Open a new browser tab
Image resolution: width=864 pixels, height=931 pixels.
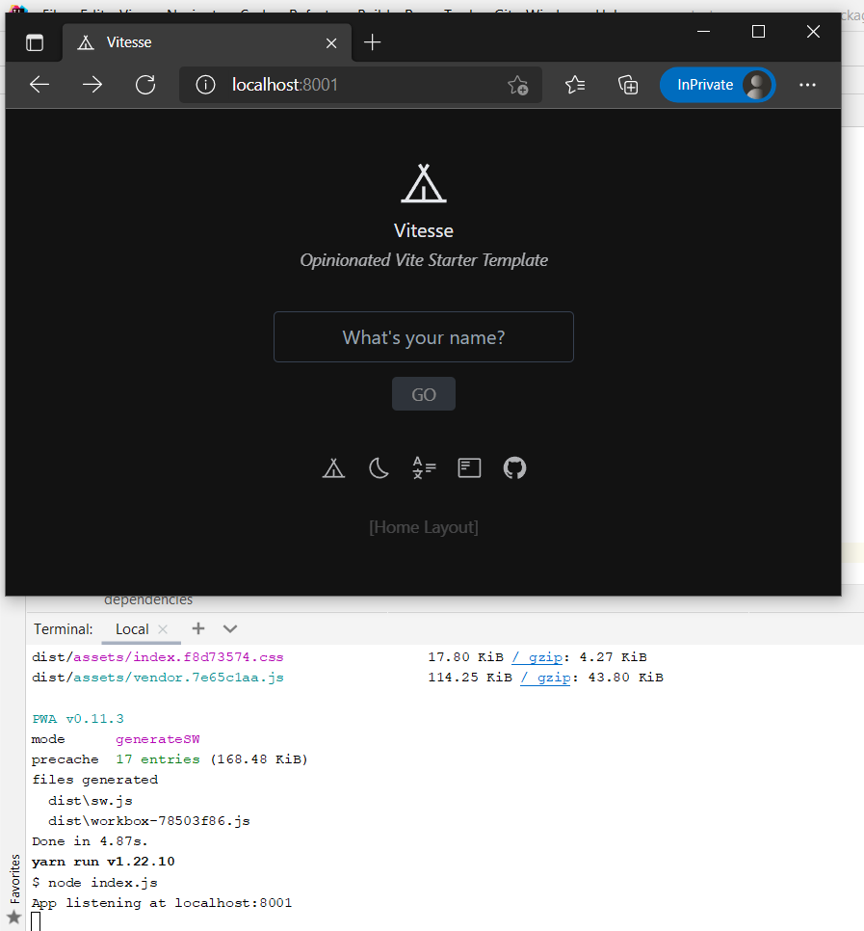click(x=372, y=41)
